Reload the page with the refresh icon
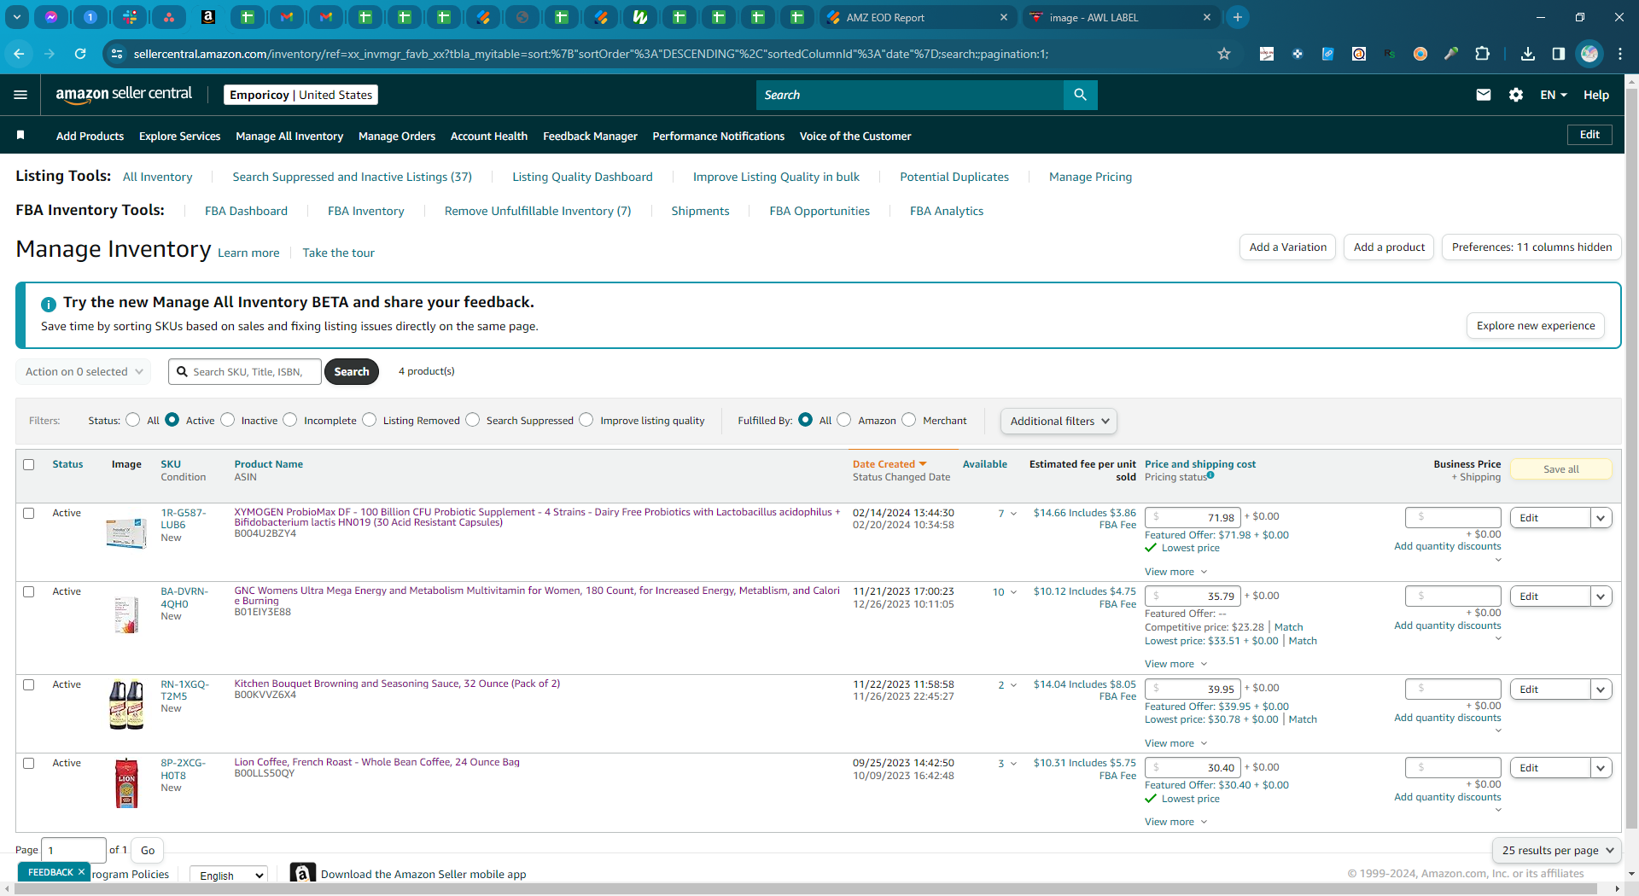Screen dimensions: 1639x896 pos(80,54)
